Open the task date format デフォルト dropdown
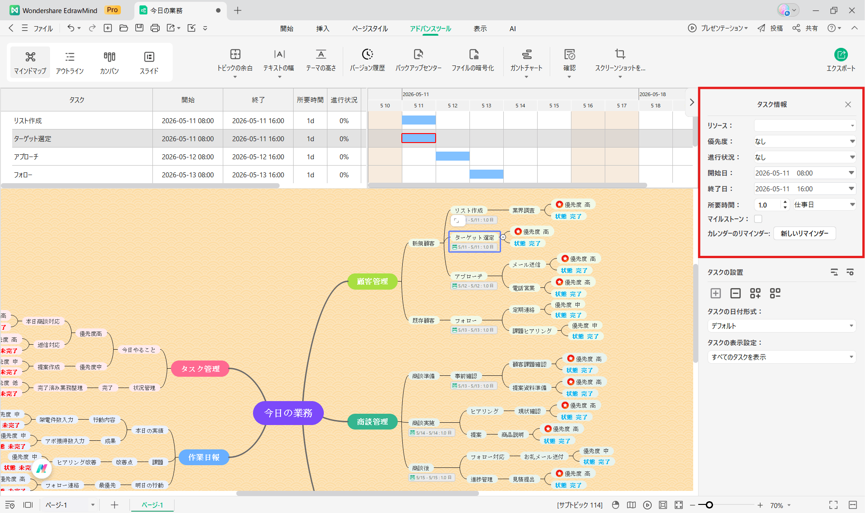Viewport: 865px width, 513px height. tap(782, 326)
